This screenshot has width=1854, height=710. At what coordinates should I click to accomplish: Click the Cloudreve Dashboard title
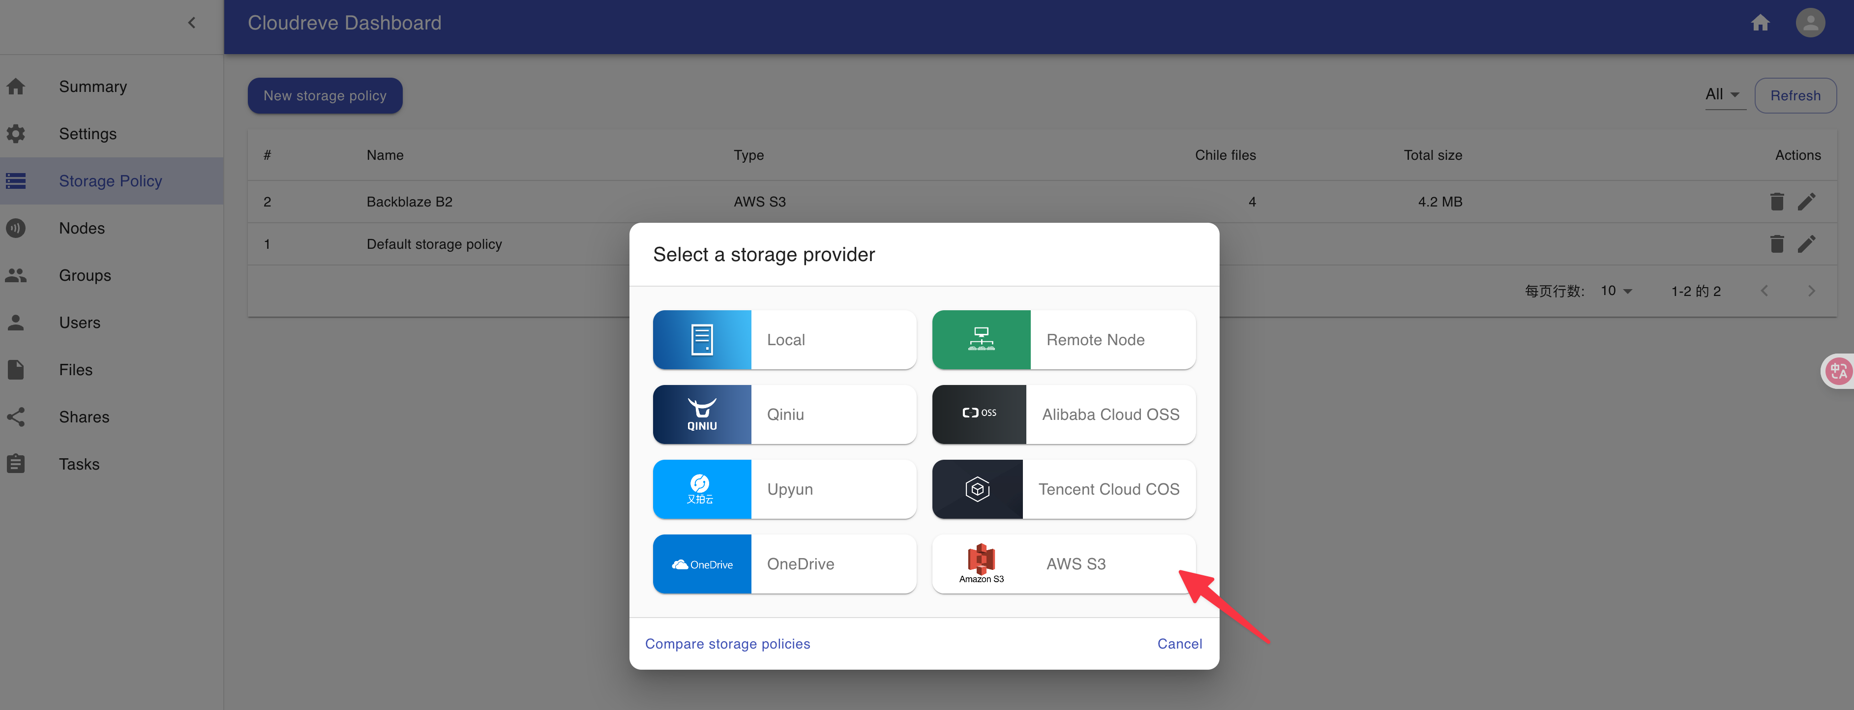[x=344, y=23]
